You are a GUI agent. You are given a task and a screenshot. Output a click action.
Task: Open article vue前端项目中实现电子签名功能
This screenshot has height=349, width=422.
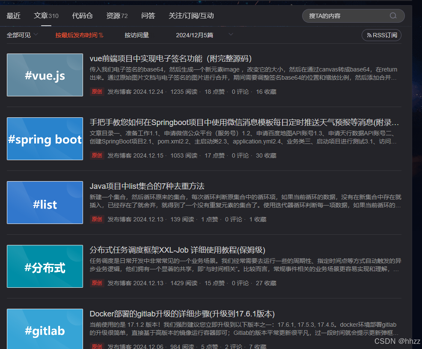171,58
